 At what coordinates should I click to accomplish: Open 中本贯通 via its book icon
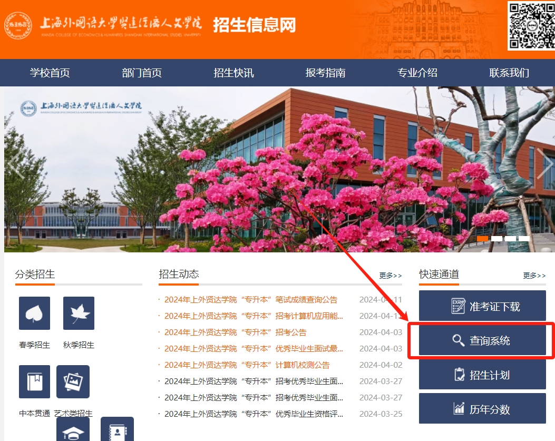tap(34, 381)
